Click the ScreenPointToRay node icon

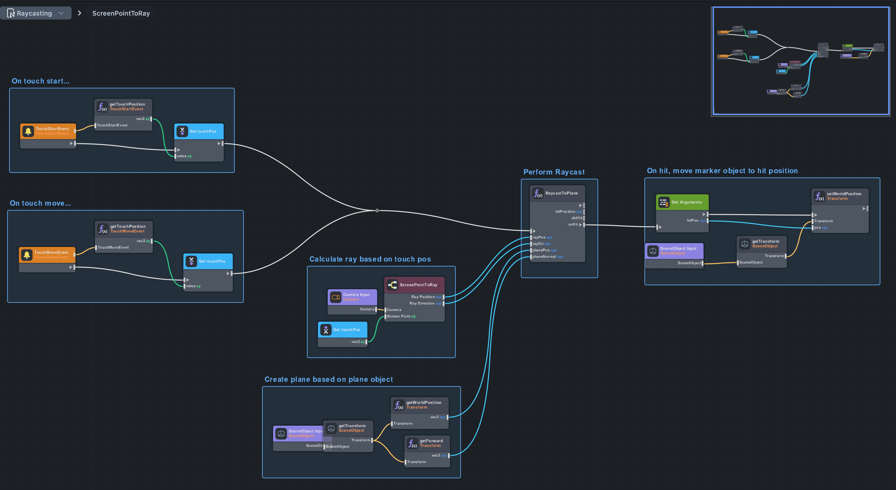(393, 285)
